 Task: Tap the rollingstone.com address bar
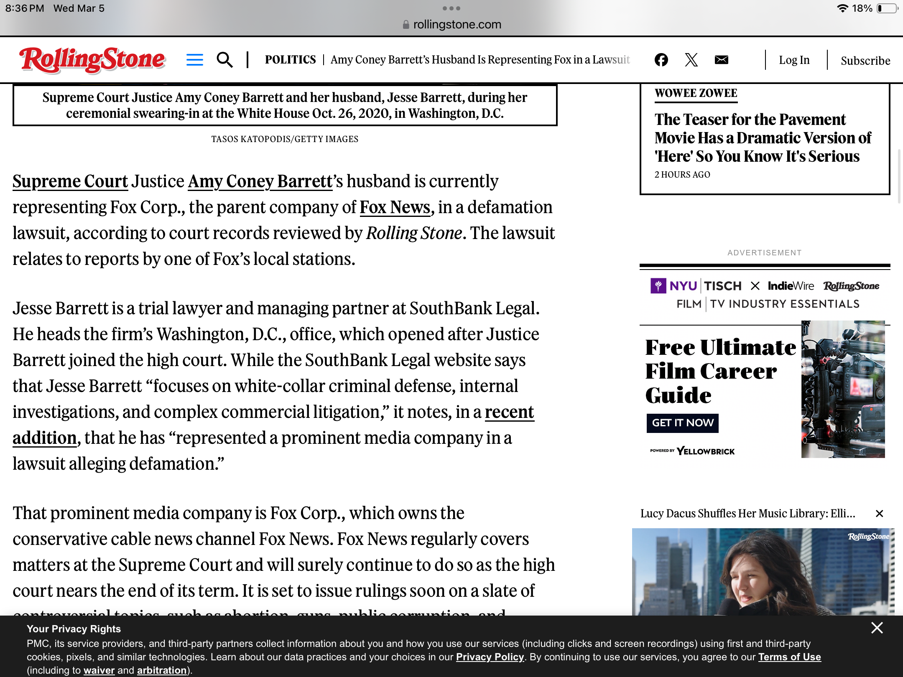[x=451, y=24]
